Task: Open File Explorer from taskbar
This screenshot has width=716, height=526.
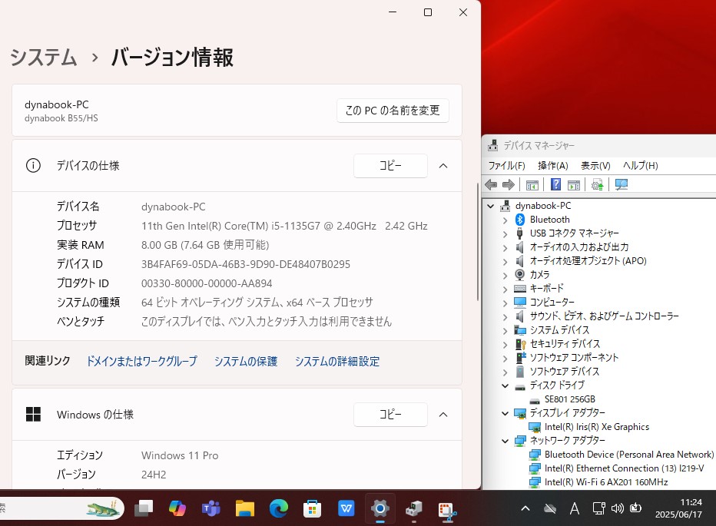Action: [x=245, y=508]
